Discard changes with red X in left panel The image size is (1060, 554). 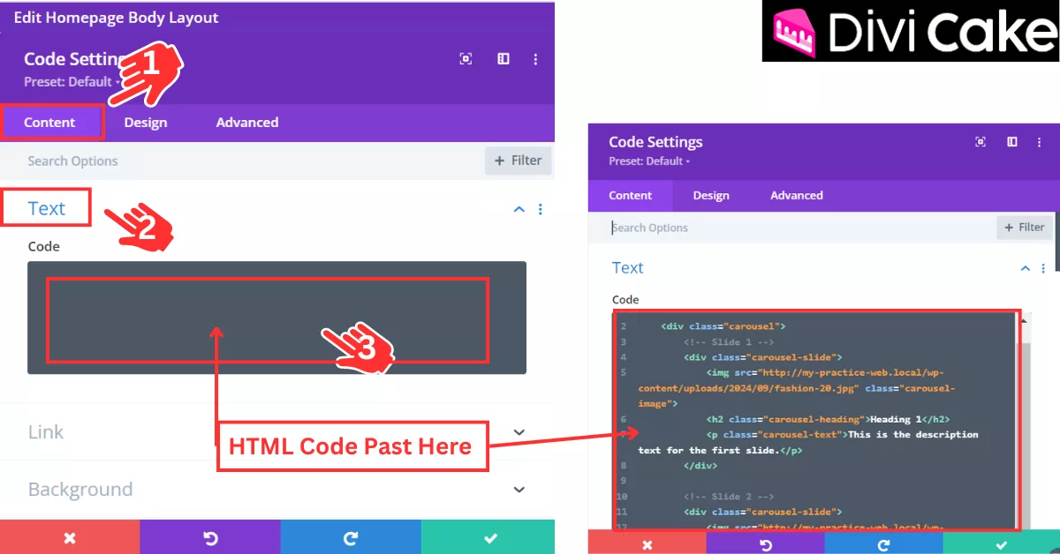click(x=70, y=537)
